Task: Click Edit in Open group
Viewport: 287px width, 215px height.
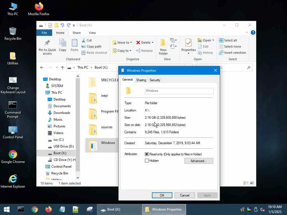Action: coord(203,46)
